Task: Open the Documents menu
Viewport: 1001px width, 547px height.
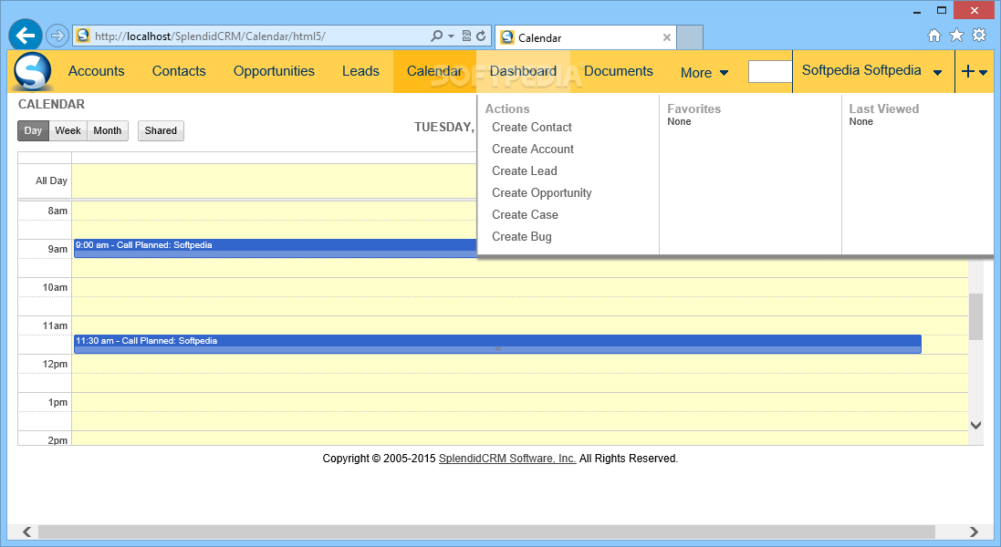Action: click(x=619, y=71)
